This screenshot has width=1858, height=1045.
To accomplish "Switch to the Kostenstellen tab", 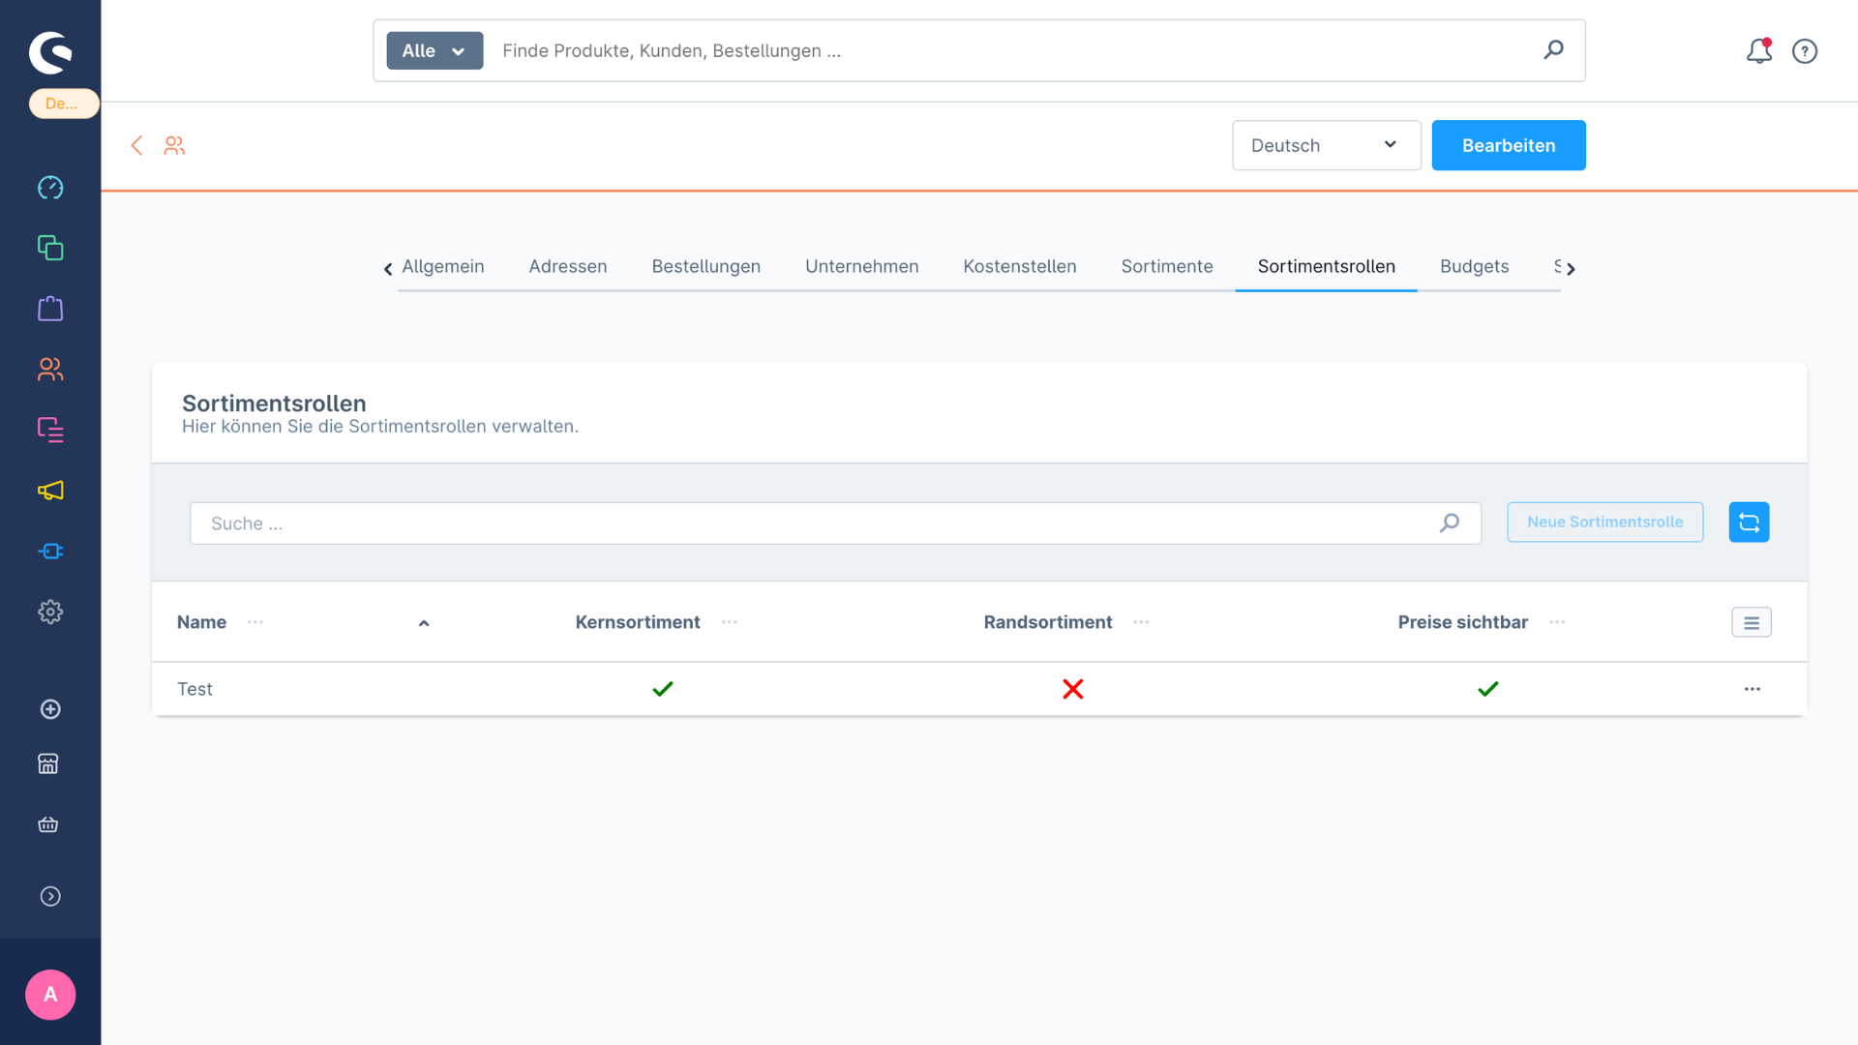I will coord(1019,266).
